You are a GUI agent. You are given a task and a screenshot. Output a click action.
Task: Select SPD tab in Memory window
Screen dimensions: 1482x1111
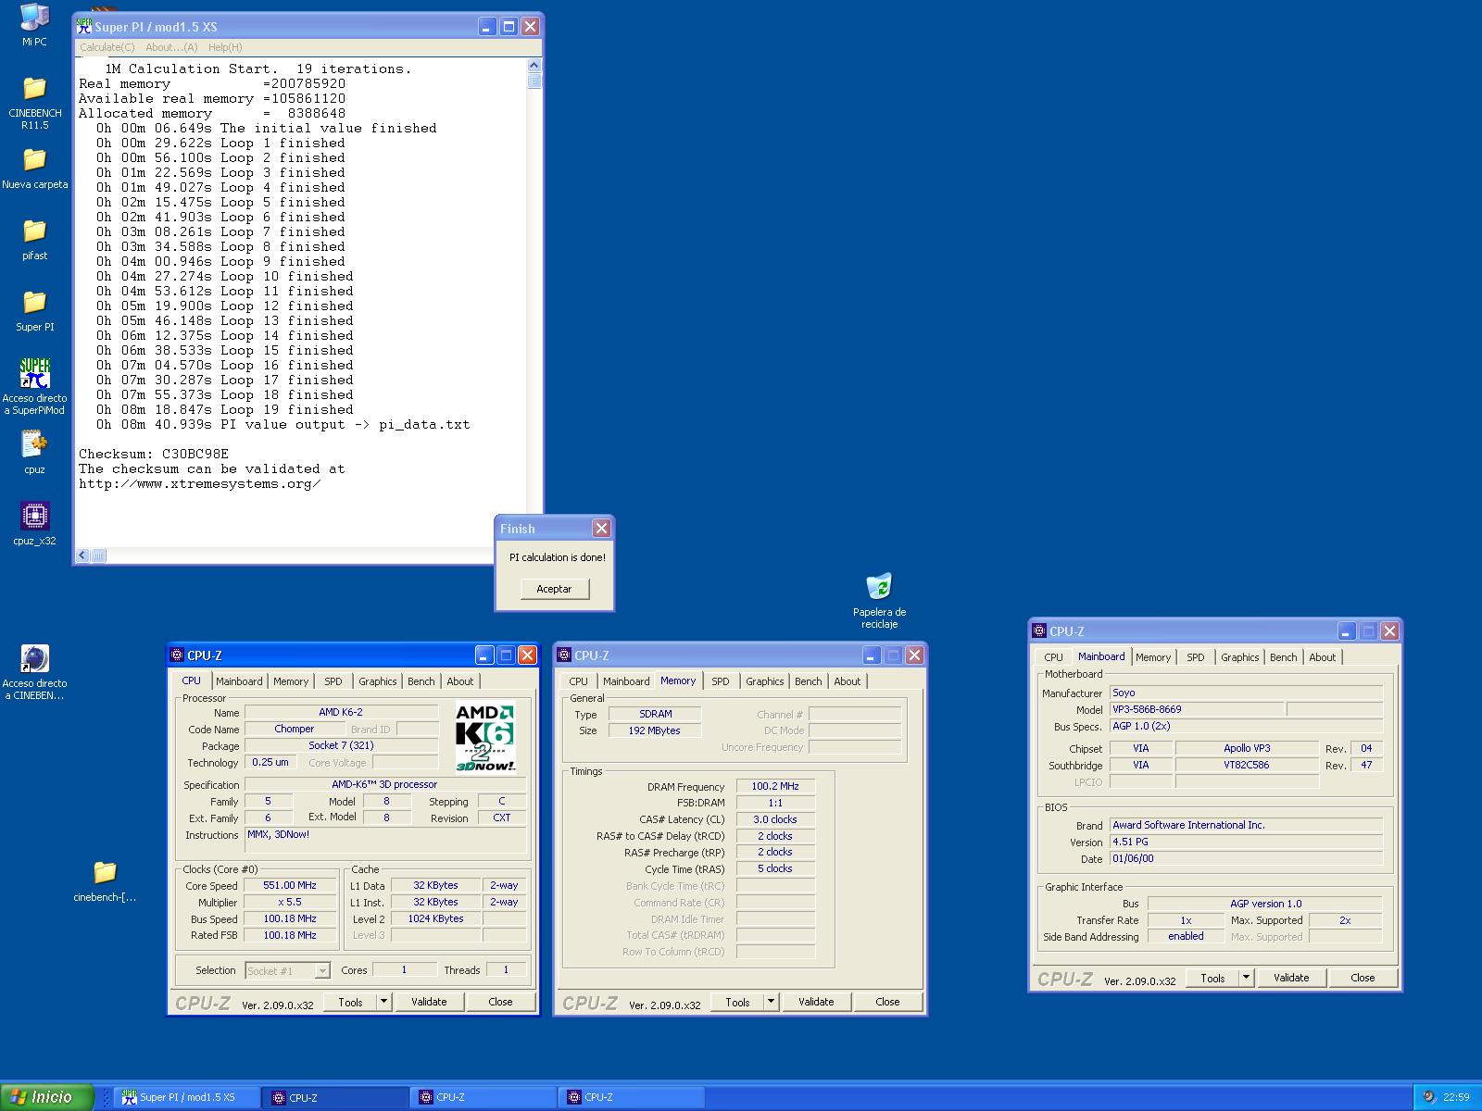[x=721, y=681]
